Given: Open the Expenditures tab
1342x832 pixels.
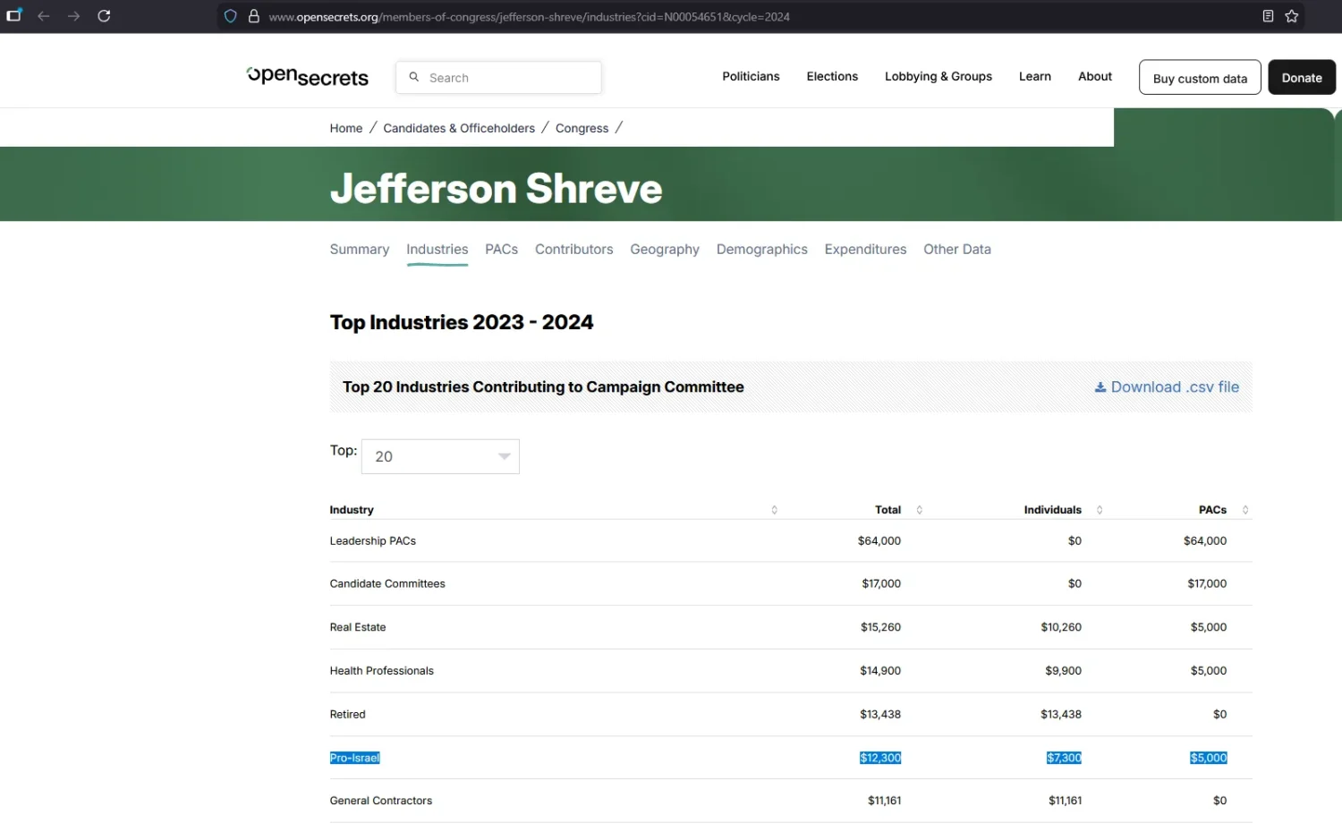Looking at the screenshot, I should tap(865, 250).
